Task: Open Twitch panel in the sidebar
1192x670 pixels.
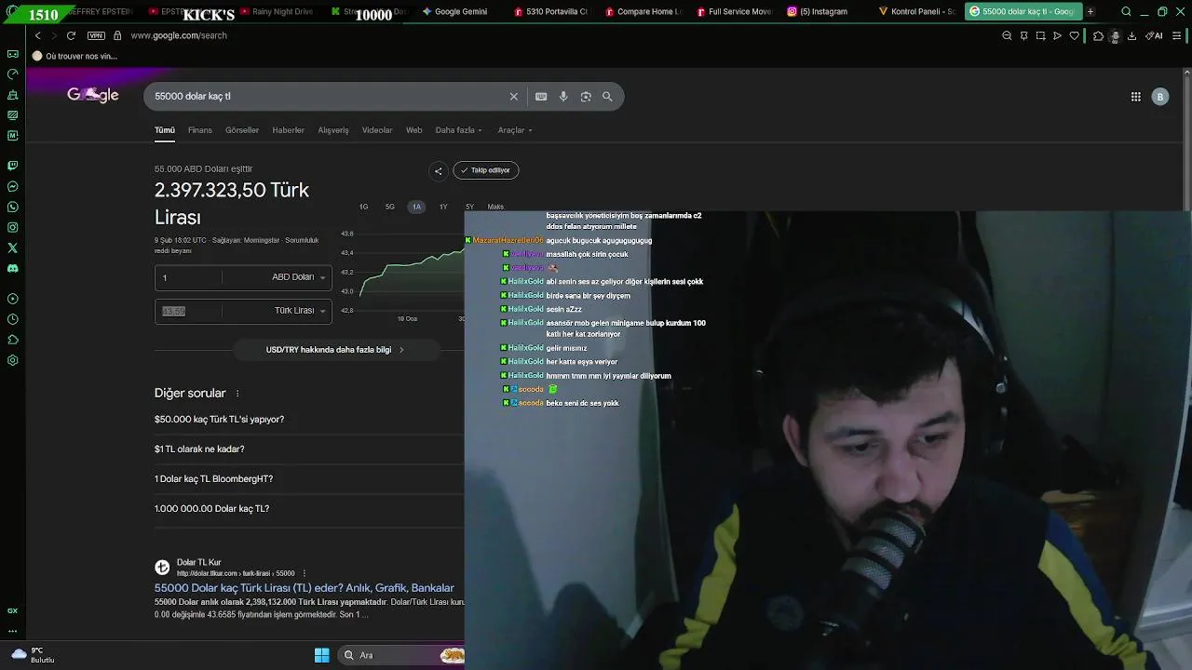Action: [x=12, y=166]
